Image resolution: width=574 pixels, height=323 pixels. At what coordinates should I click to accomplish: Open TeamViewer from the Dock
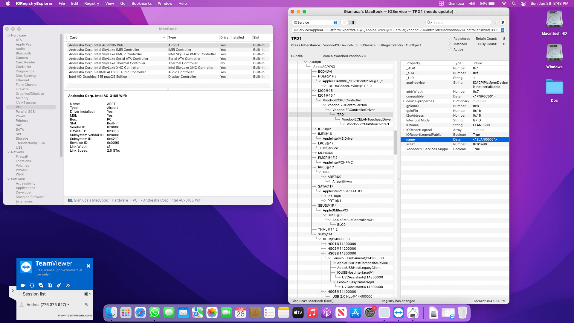coord(399,313)
